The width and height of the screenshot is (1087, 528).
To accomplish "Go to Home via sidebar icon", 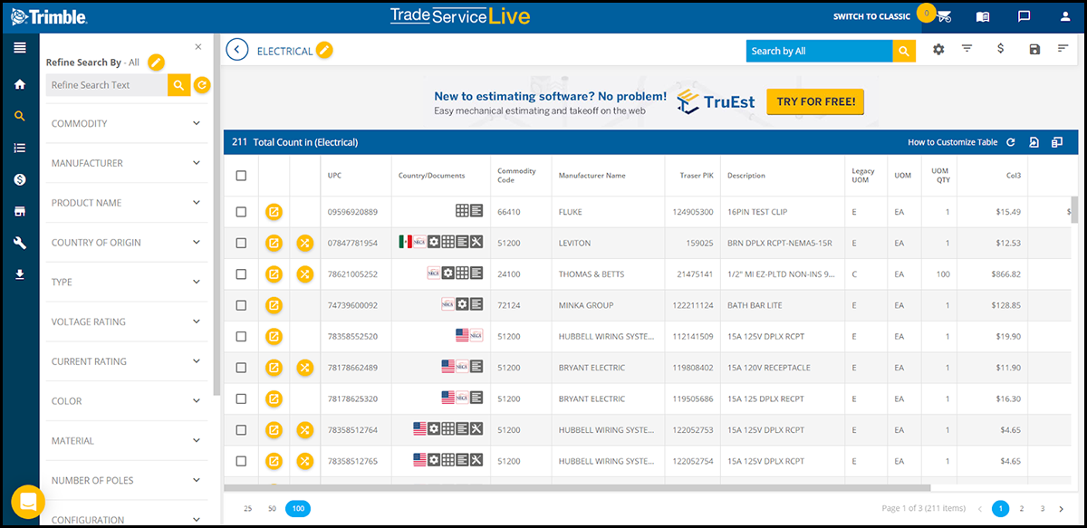I will click(19, 84).
